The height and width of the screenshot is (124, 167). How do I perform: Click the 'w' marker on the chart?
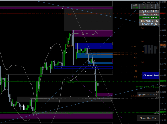pyautogui.click(x=83, y=34)
